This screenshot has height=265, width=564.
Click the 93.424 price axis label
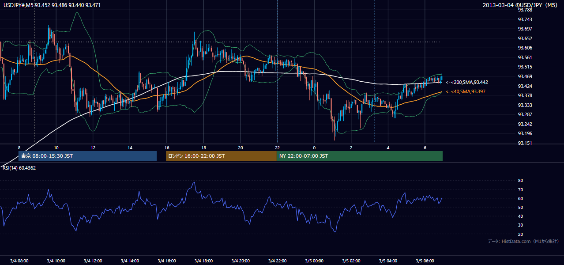coord(525,86)
